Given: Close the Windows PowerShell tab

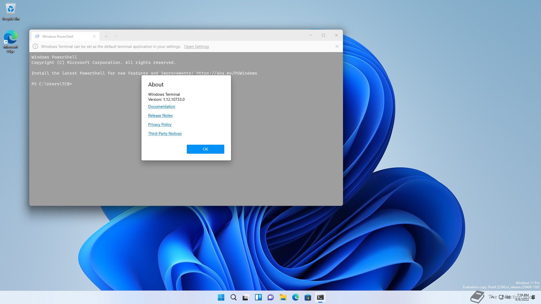Looking at the screenshot, I should (x=94, y=36).
